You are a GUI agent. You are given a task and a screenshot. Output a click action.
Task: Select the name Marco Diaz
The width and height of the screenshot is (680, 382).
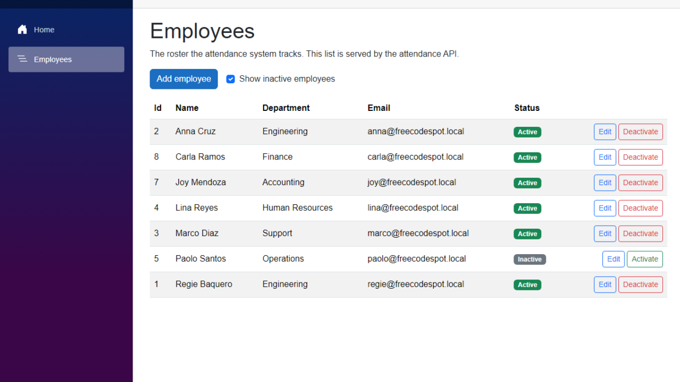tap(197, 233)
